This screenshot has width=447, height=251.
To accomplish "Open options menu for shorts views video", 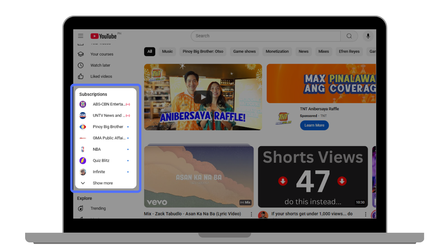I will 365,214.
